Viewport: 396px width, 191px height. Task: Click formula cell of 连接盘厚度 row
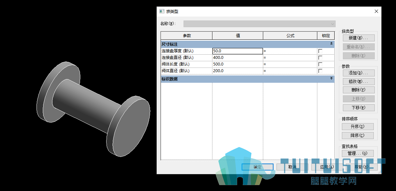point(290,51)
